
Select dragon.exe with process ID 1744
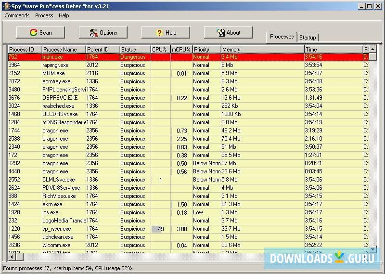click(x=189, y=130)
